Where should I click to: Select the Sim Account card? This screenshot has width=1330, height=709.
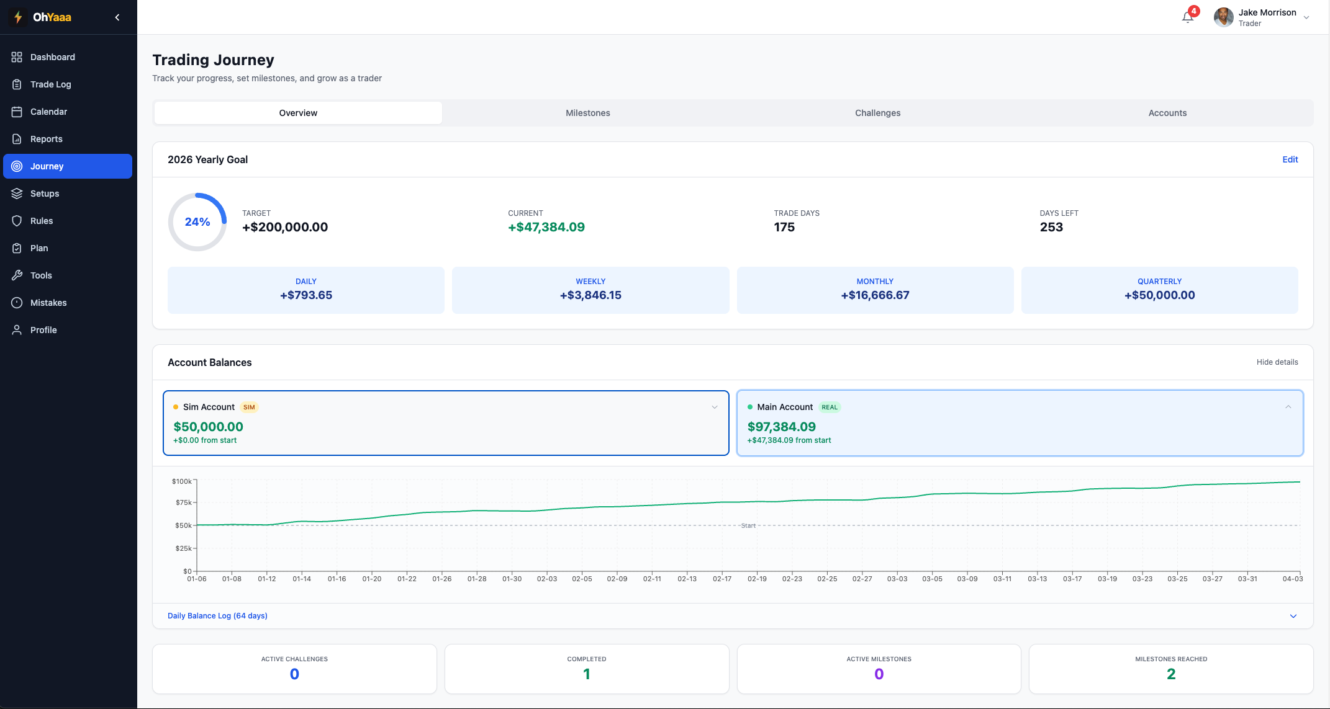(x=445, y=422)
